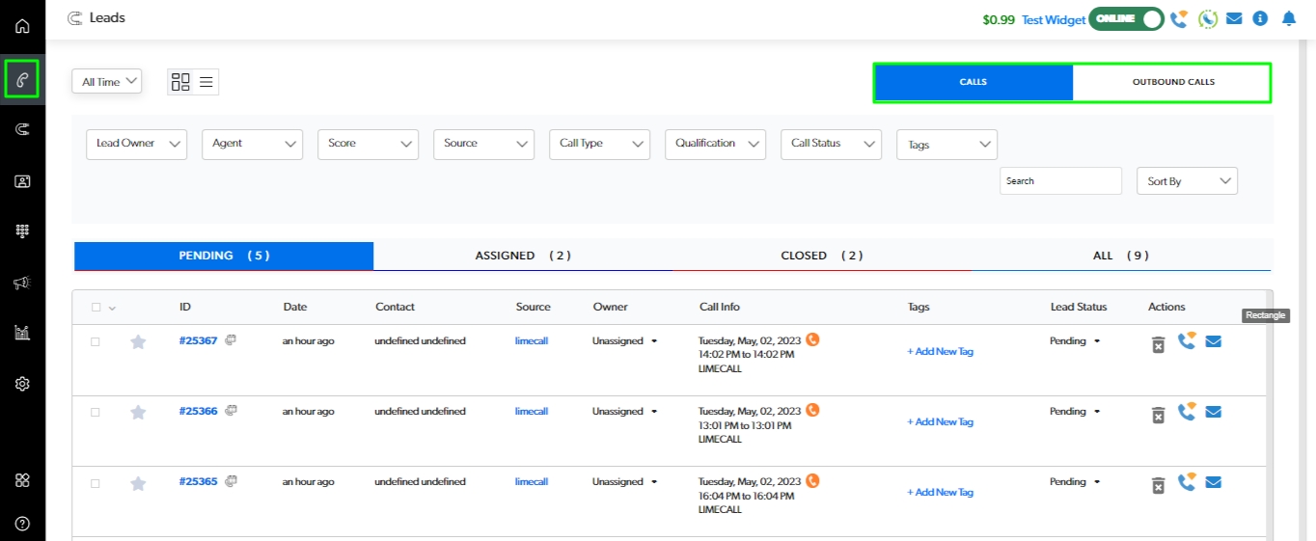Click the megaphone campaigns sidebar icon
The width and height of the screenshot is (1316, 541).
(22, 283)
